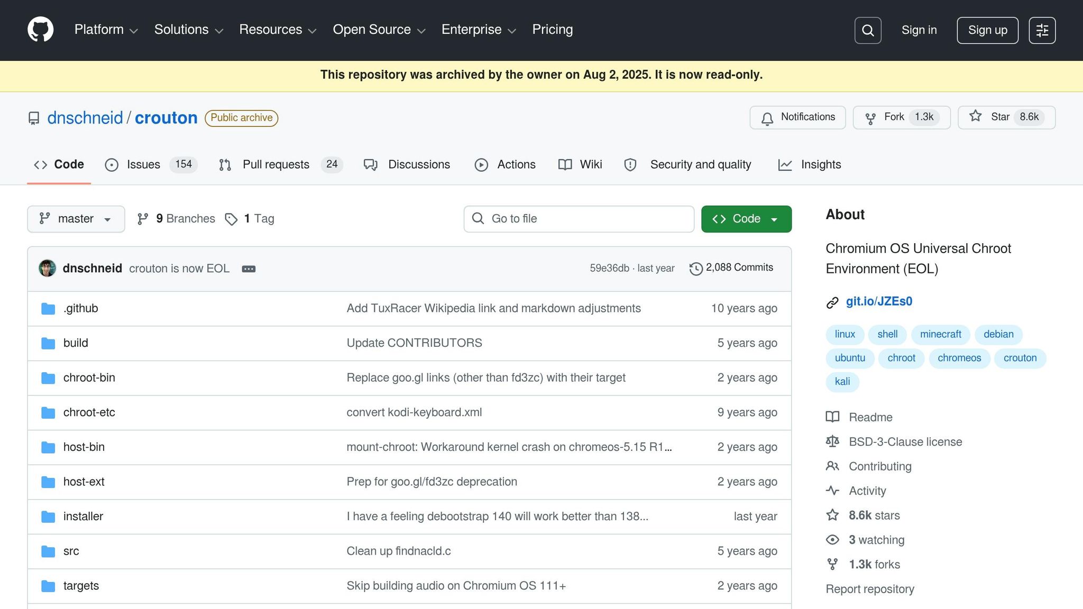The height and width of the screenshot is (609, 1083).
Task: Switch to the Insights tab
Action: pyautogui.click(x=810, y=164)
